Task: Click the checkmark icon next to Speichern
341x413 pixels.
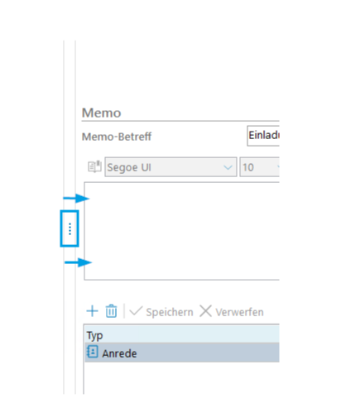Action: point(136,311)
